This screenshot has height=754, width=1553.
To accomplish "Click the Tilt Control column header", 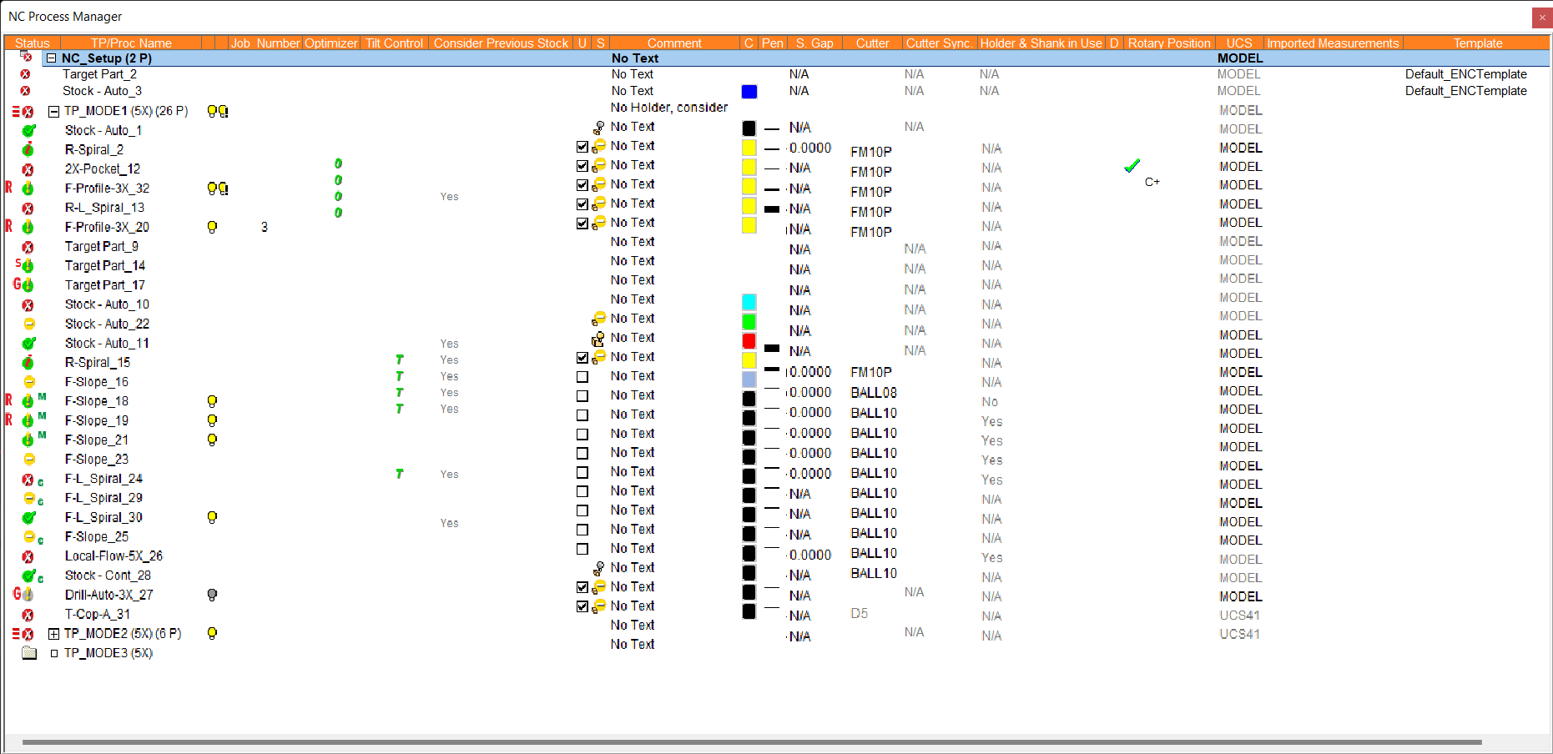I will [x=394, y=43].
